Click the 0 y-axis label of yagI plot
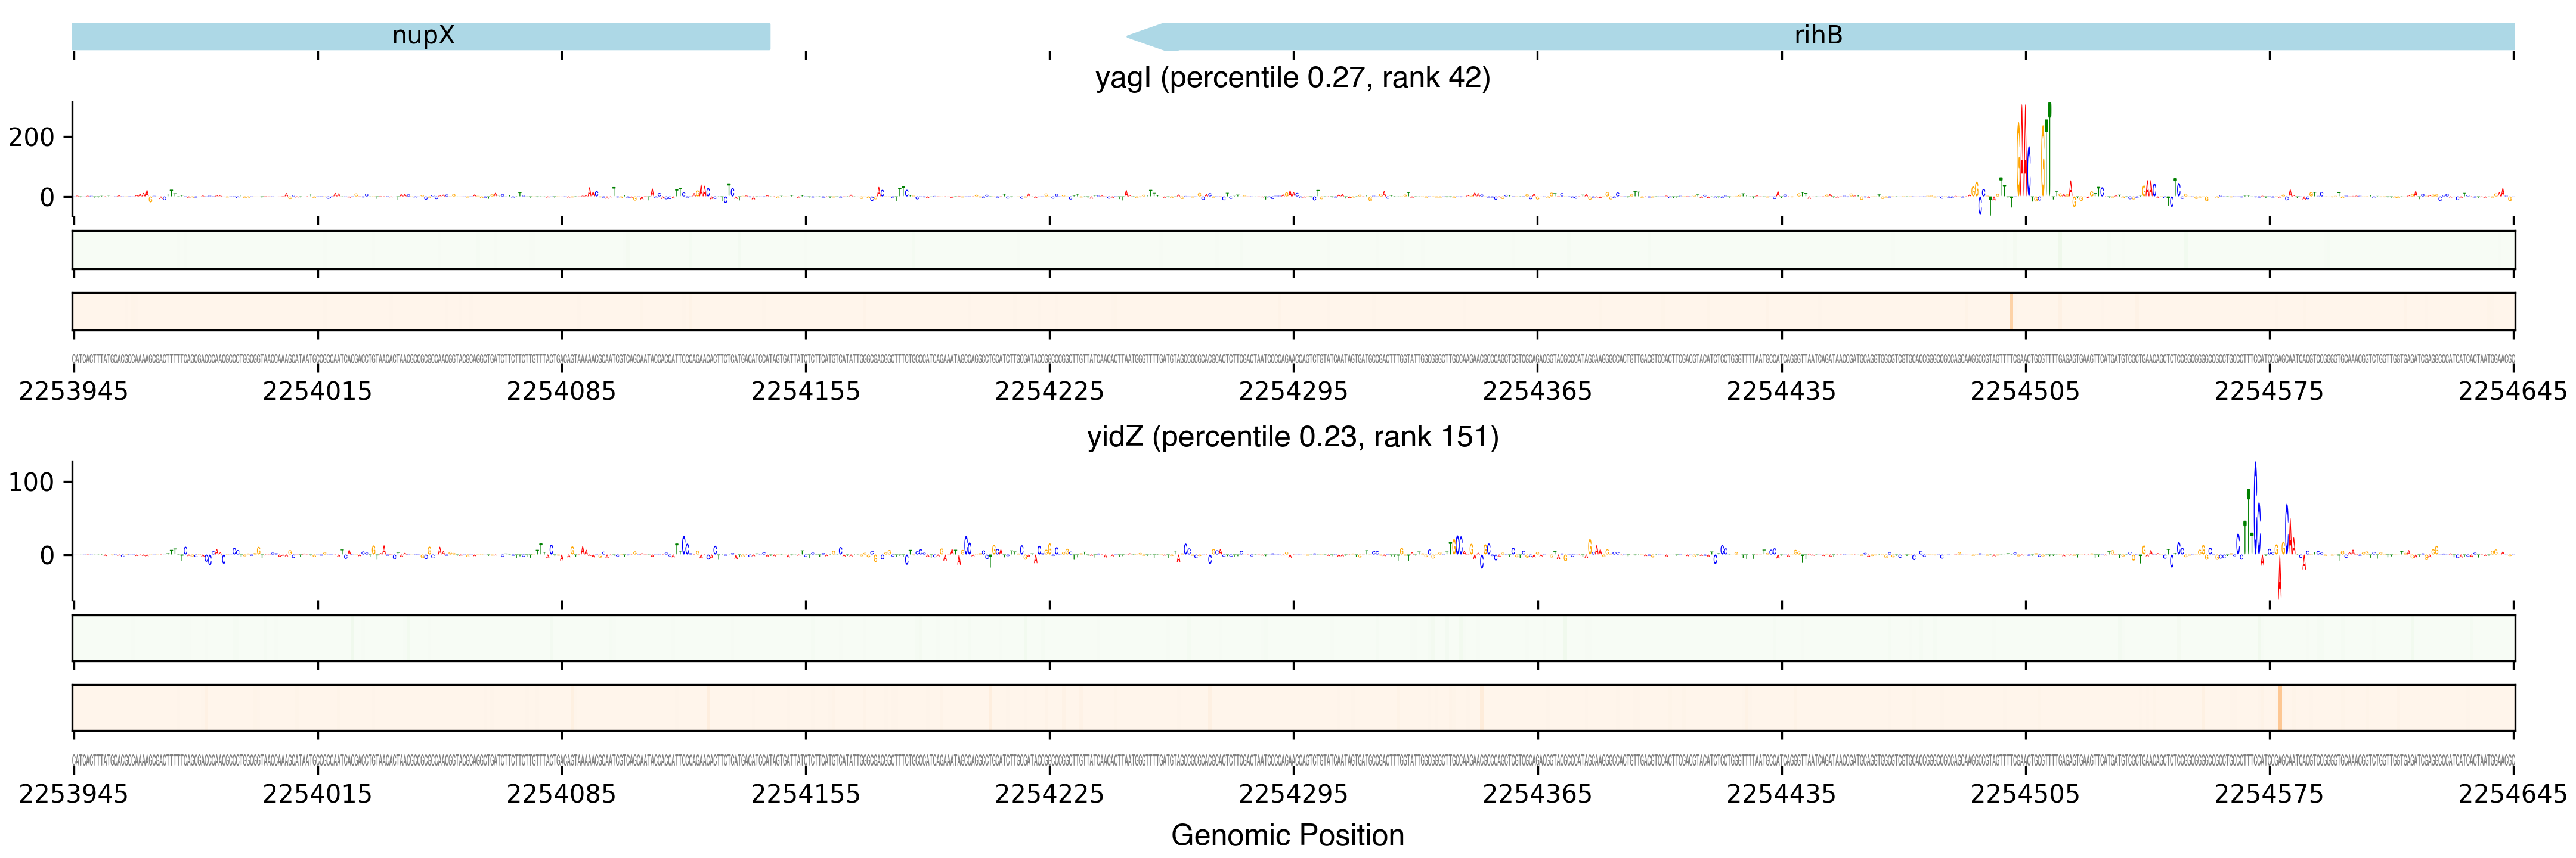Viewport: 2576px width, 858px height. click(47, 198)
